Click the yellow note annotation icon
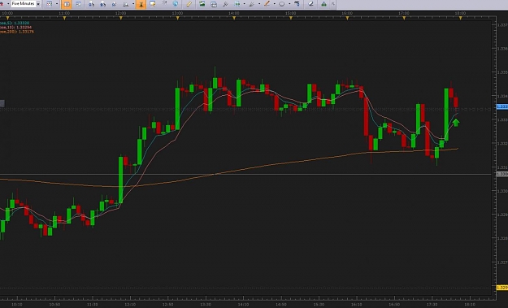 pos(152,4)
